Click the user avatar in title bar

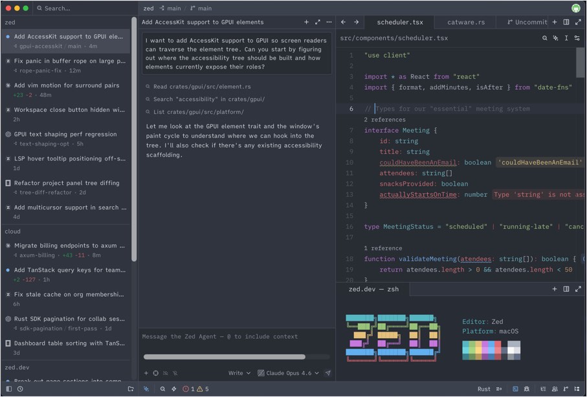pyautogui.click(x=576, y=8)
